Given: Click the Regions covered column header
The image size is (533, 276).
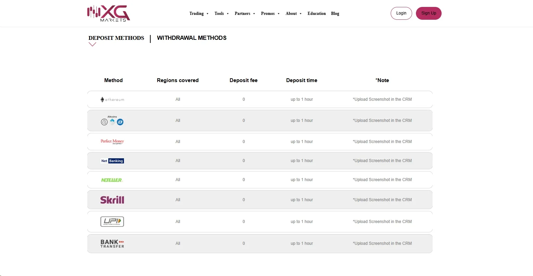Looking at the screenshot, I should pyautogui.click(x=178, y=80).
